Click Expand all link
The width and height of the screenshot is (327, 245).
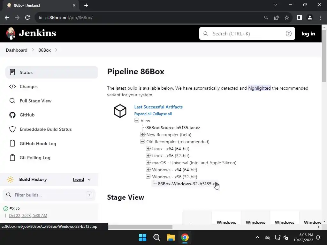(x=143, y=114)
